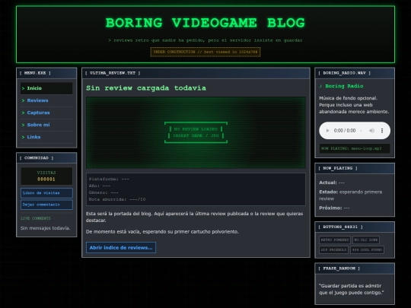The image size is (411, 308).
Task: Click the text Sin mensajes todavía.
Action: (x=46, y=228)
